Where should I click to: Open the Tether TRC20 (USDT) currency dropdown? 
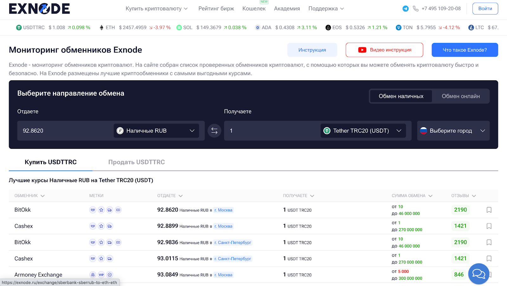[x=363, y=131]
